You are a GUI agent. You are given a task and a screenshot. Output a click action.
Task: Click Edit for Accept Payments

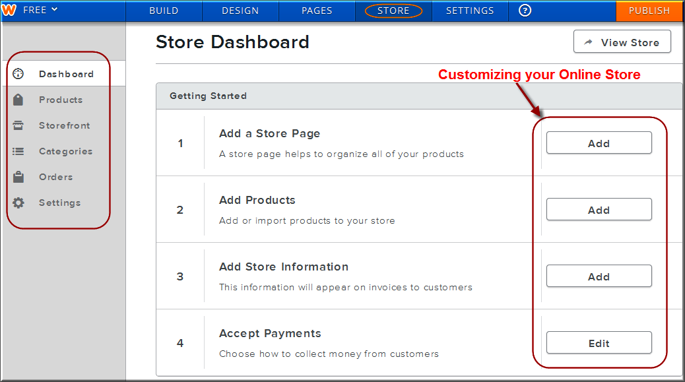[x=599, y=343]
